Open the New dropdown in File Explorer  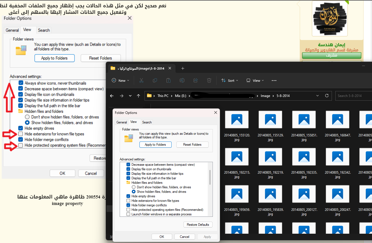click(121, 80)
